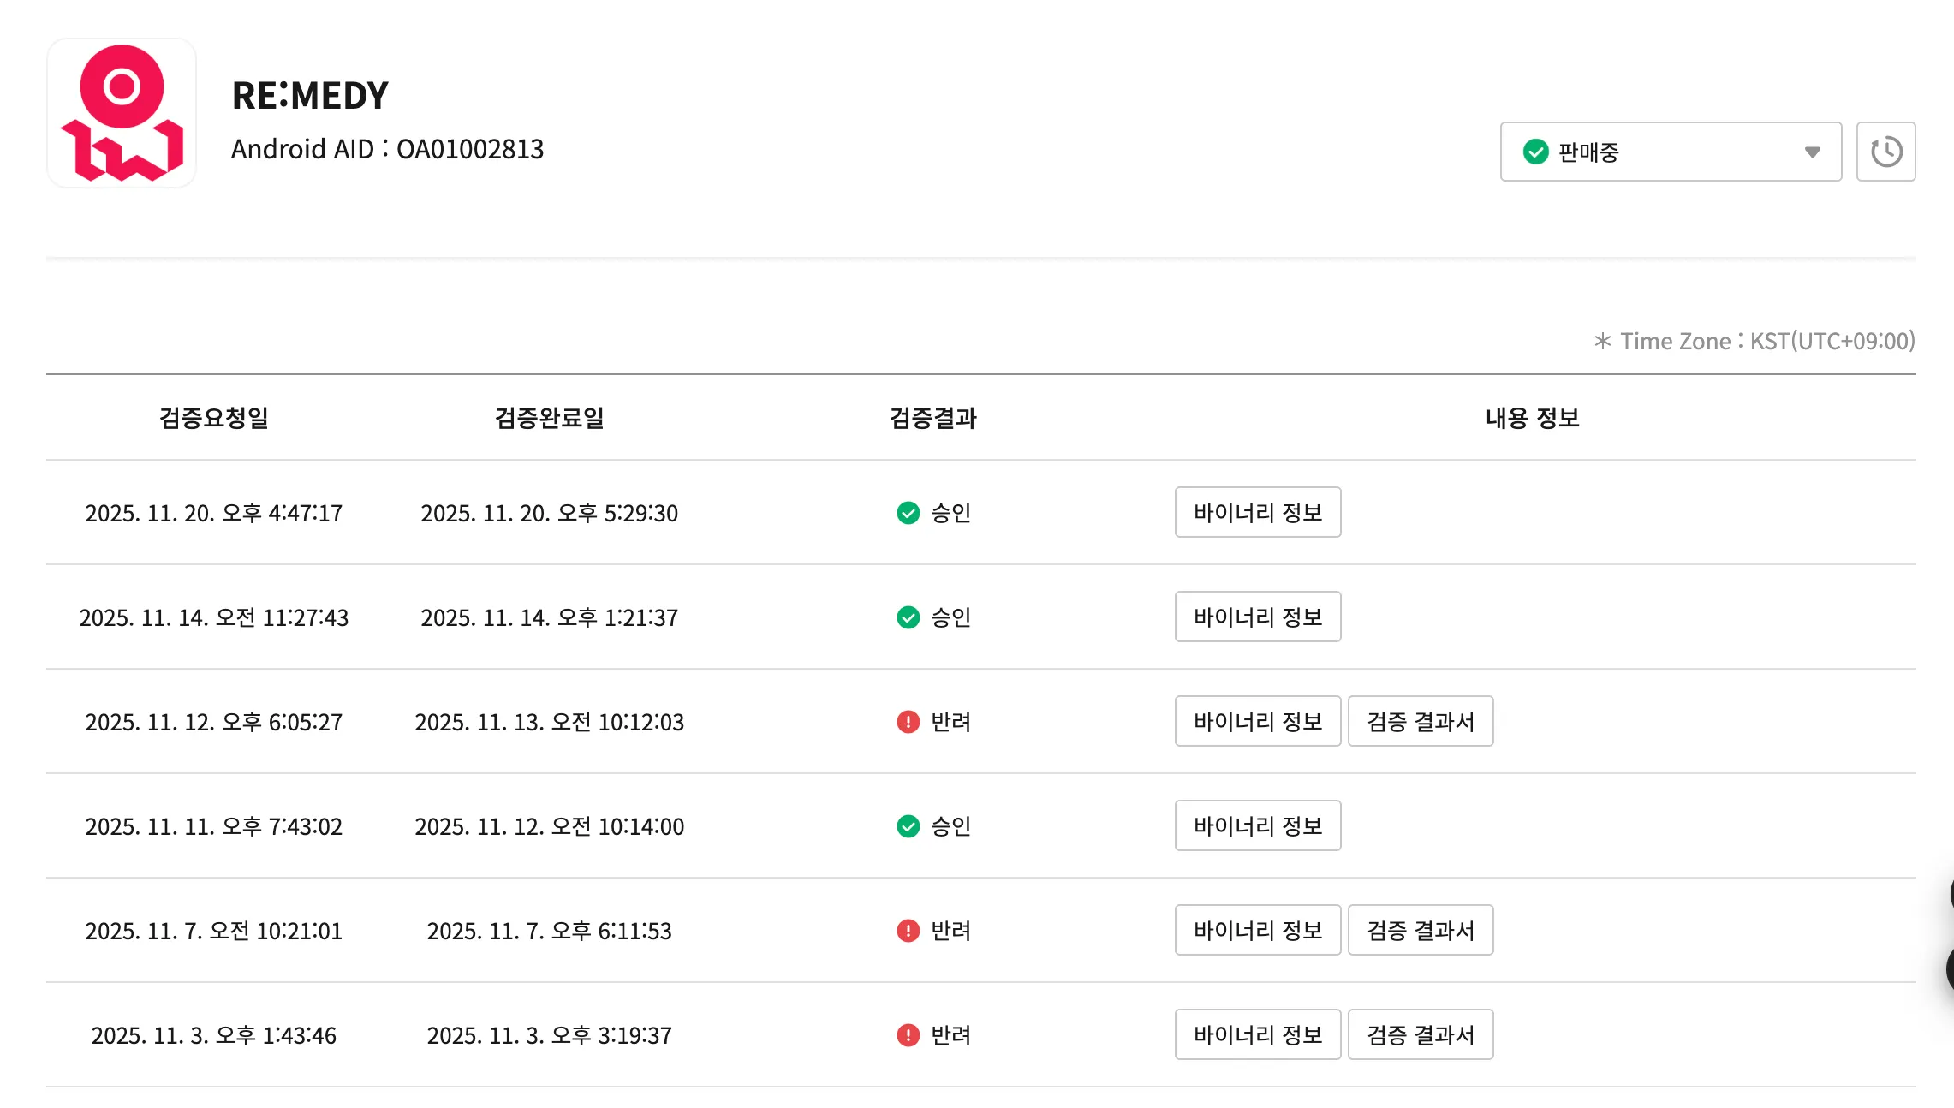The image size is (1954, 1108).
Task: Click 바이너리 정보 for the Nov 20 request
Action: click(1257, 512)
